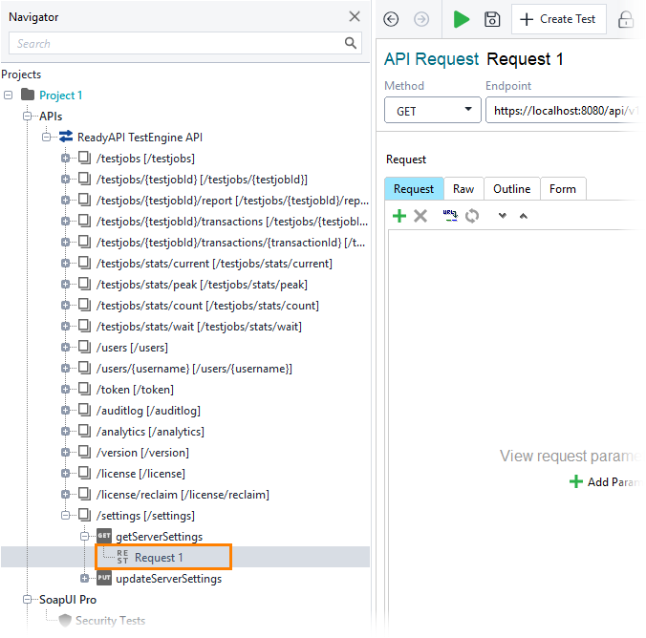Click the resource icon for /testjobs

(x=84, y=158)
